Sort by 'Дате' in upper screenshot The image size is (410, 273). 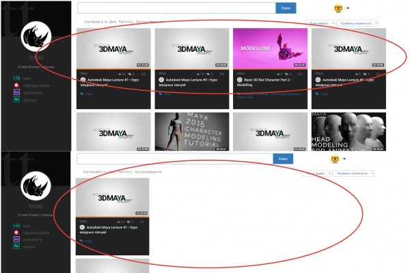(113, 22)
